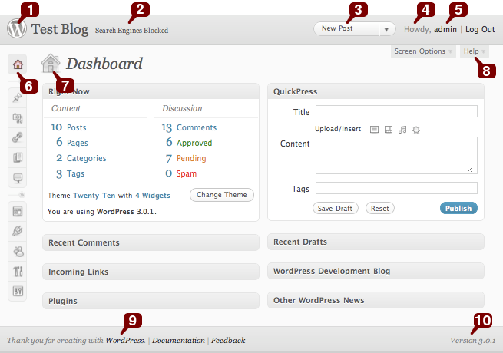This screenshot has width=503, height=353.
Task: Open 13 Comments link
Action: coord(189,127)
